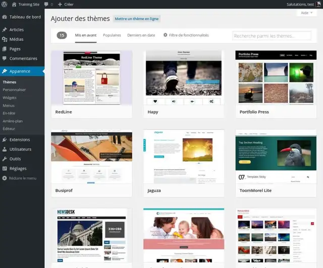Open the Personnaliser submenu item
This screenshot has width=323, height=268.
pos(14,90)
